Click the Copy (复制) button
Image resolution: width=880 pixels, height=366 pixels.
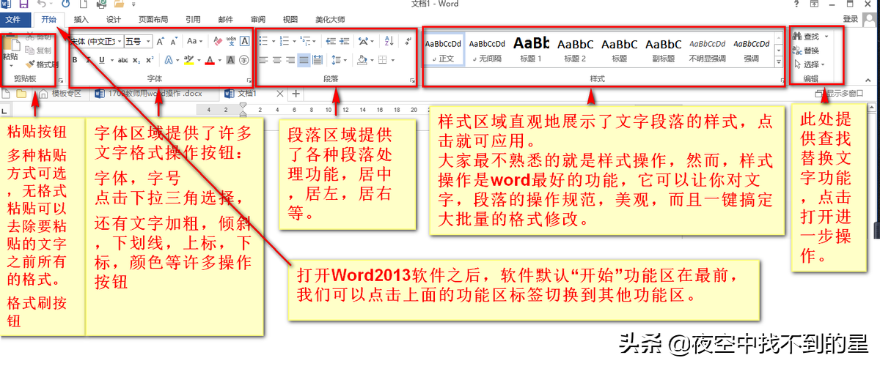38,51
